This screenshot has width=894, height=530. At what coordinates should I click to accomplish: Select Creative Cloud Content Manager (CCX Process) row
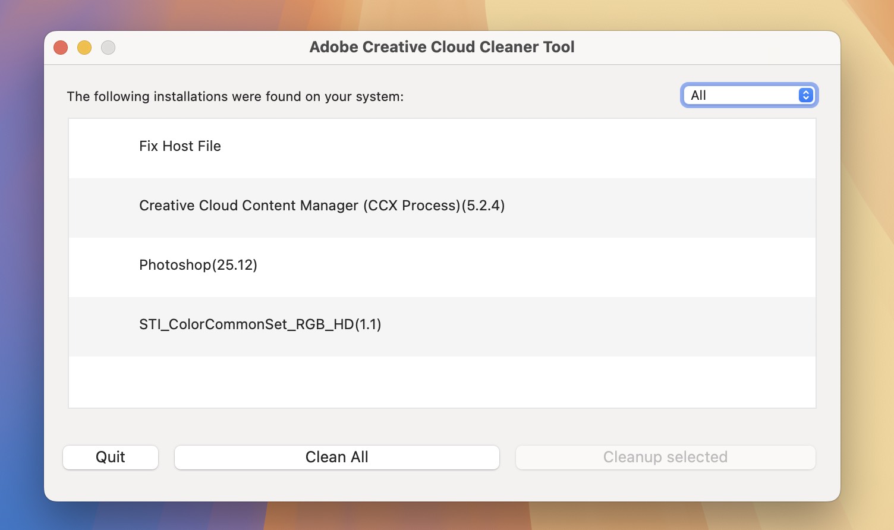coord(442,208)
